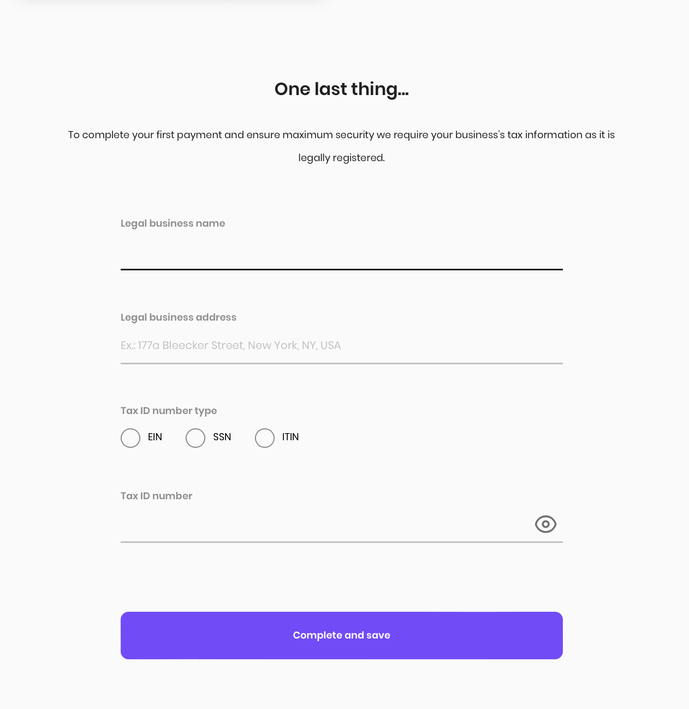
Task: Click the ITIN text label
Action: coord(290,437)
